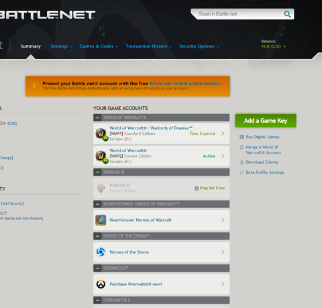Image resolution: width=322 pixels, height=308 pixels.
Task: Open the Buy Digital Games link
Action: point(262,137)
